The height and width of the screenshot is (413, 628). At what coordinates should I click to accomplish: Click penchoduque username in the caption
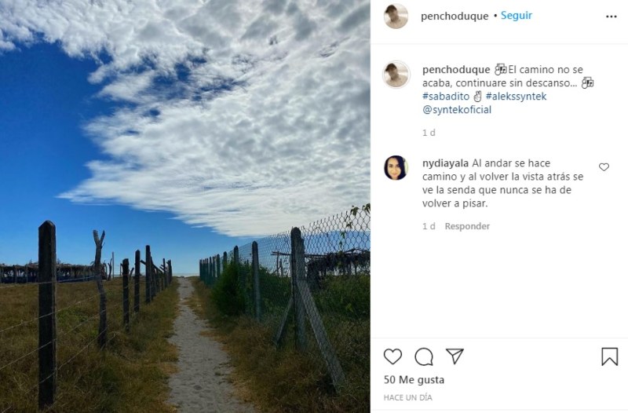(456, 70)
